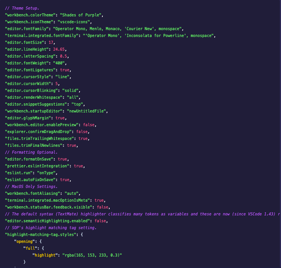This screenshot has width=281, height=268.
Task: Click the "terminal.integrated.fontFamily" key
Action: 42,35
